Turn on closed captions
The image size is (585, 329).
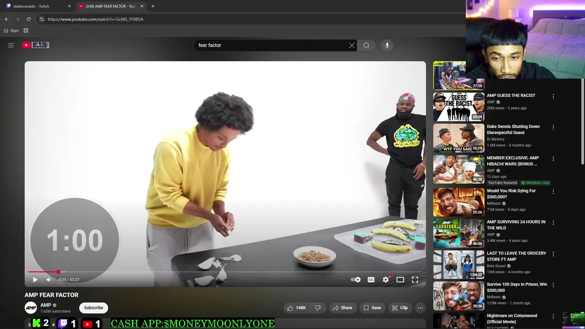coord(371,280)
